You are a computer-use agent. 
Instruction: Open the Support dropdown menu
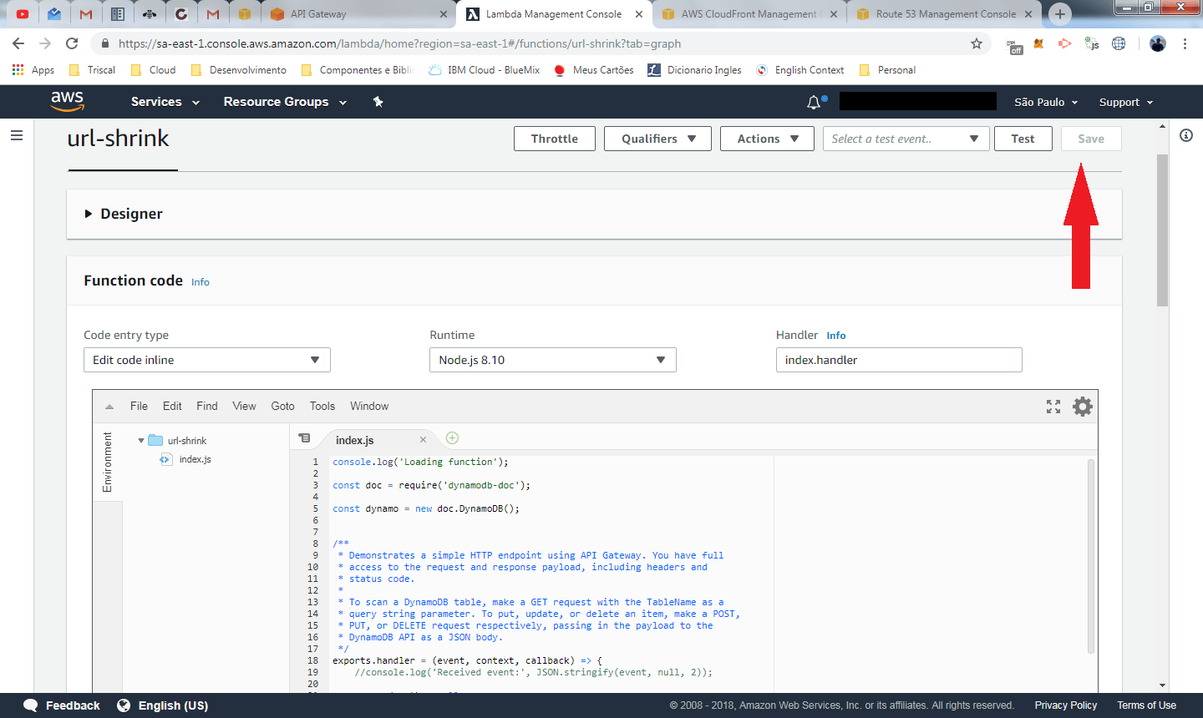point(1126,102)
